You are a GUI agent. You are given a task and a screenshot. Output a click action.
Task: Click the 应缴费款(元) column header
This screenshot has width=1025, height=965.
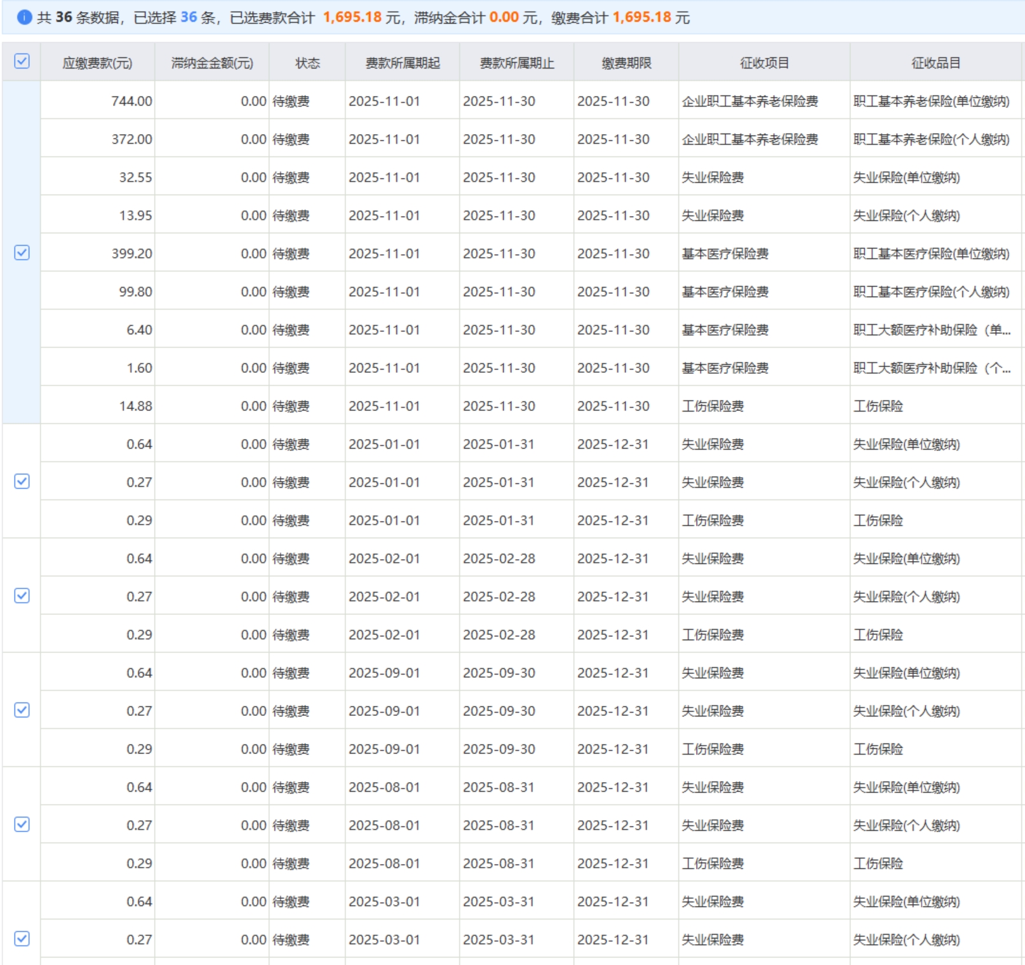click(97, 63)
